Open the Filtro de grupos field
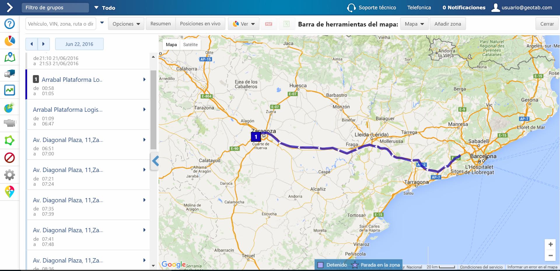Image resolution: width=560 pixels, height=271 pixels. pyautogui.click(x=55, y=8)
